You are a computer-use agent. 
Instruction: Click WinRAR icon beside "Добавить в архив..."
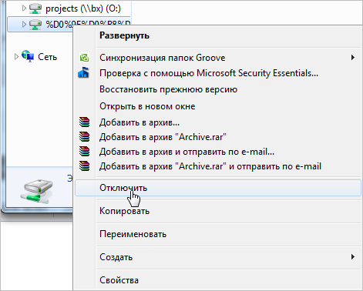pyautogui.click(x=84, y=122)
